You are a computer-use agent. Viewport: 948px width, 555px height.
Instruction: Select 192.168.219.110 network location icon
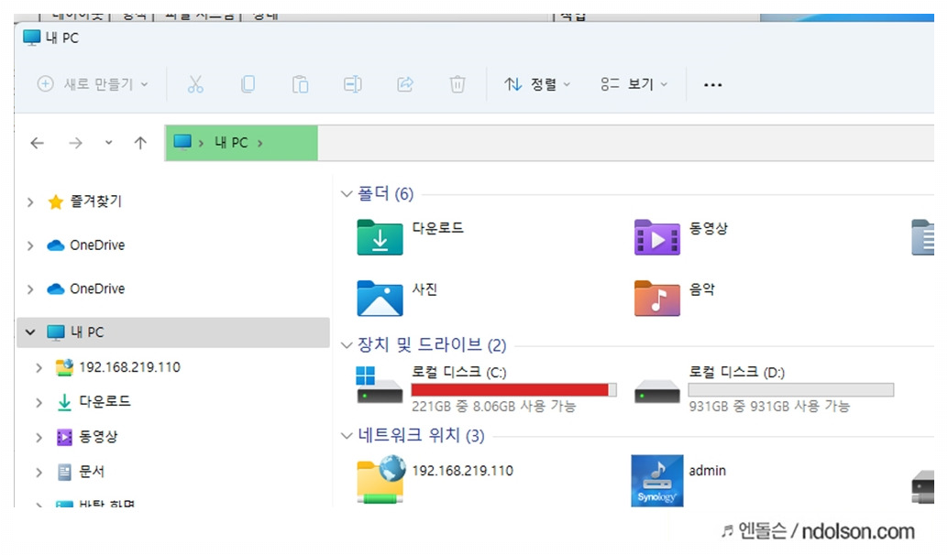380,480
